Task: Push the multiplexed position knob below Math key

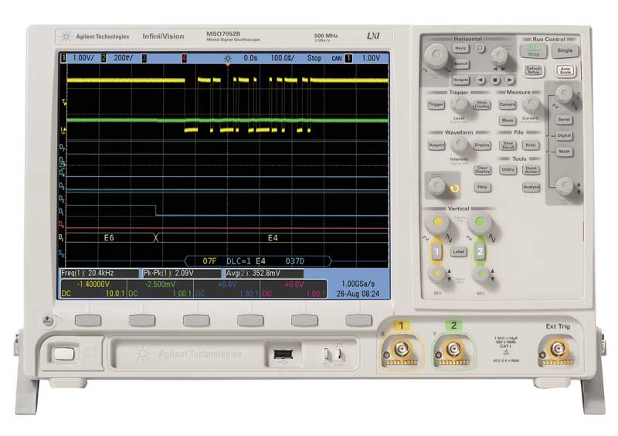Action: click(565, 186)
